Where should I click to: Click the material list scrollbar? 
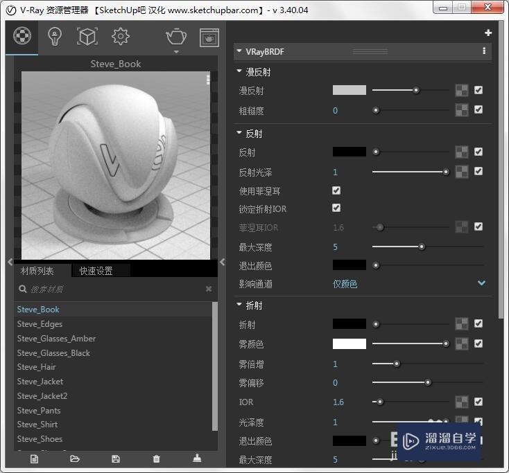click(x=214, y=366)
